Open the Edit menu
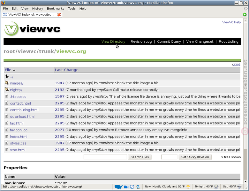 point(14,9)
